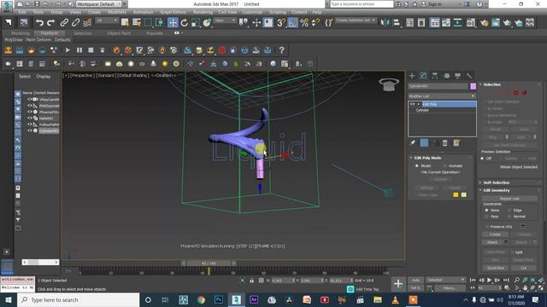Open the Object Paint ribbon tab
The width and height of the screenshot is (547, 307).
tap(119, 33)
